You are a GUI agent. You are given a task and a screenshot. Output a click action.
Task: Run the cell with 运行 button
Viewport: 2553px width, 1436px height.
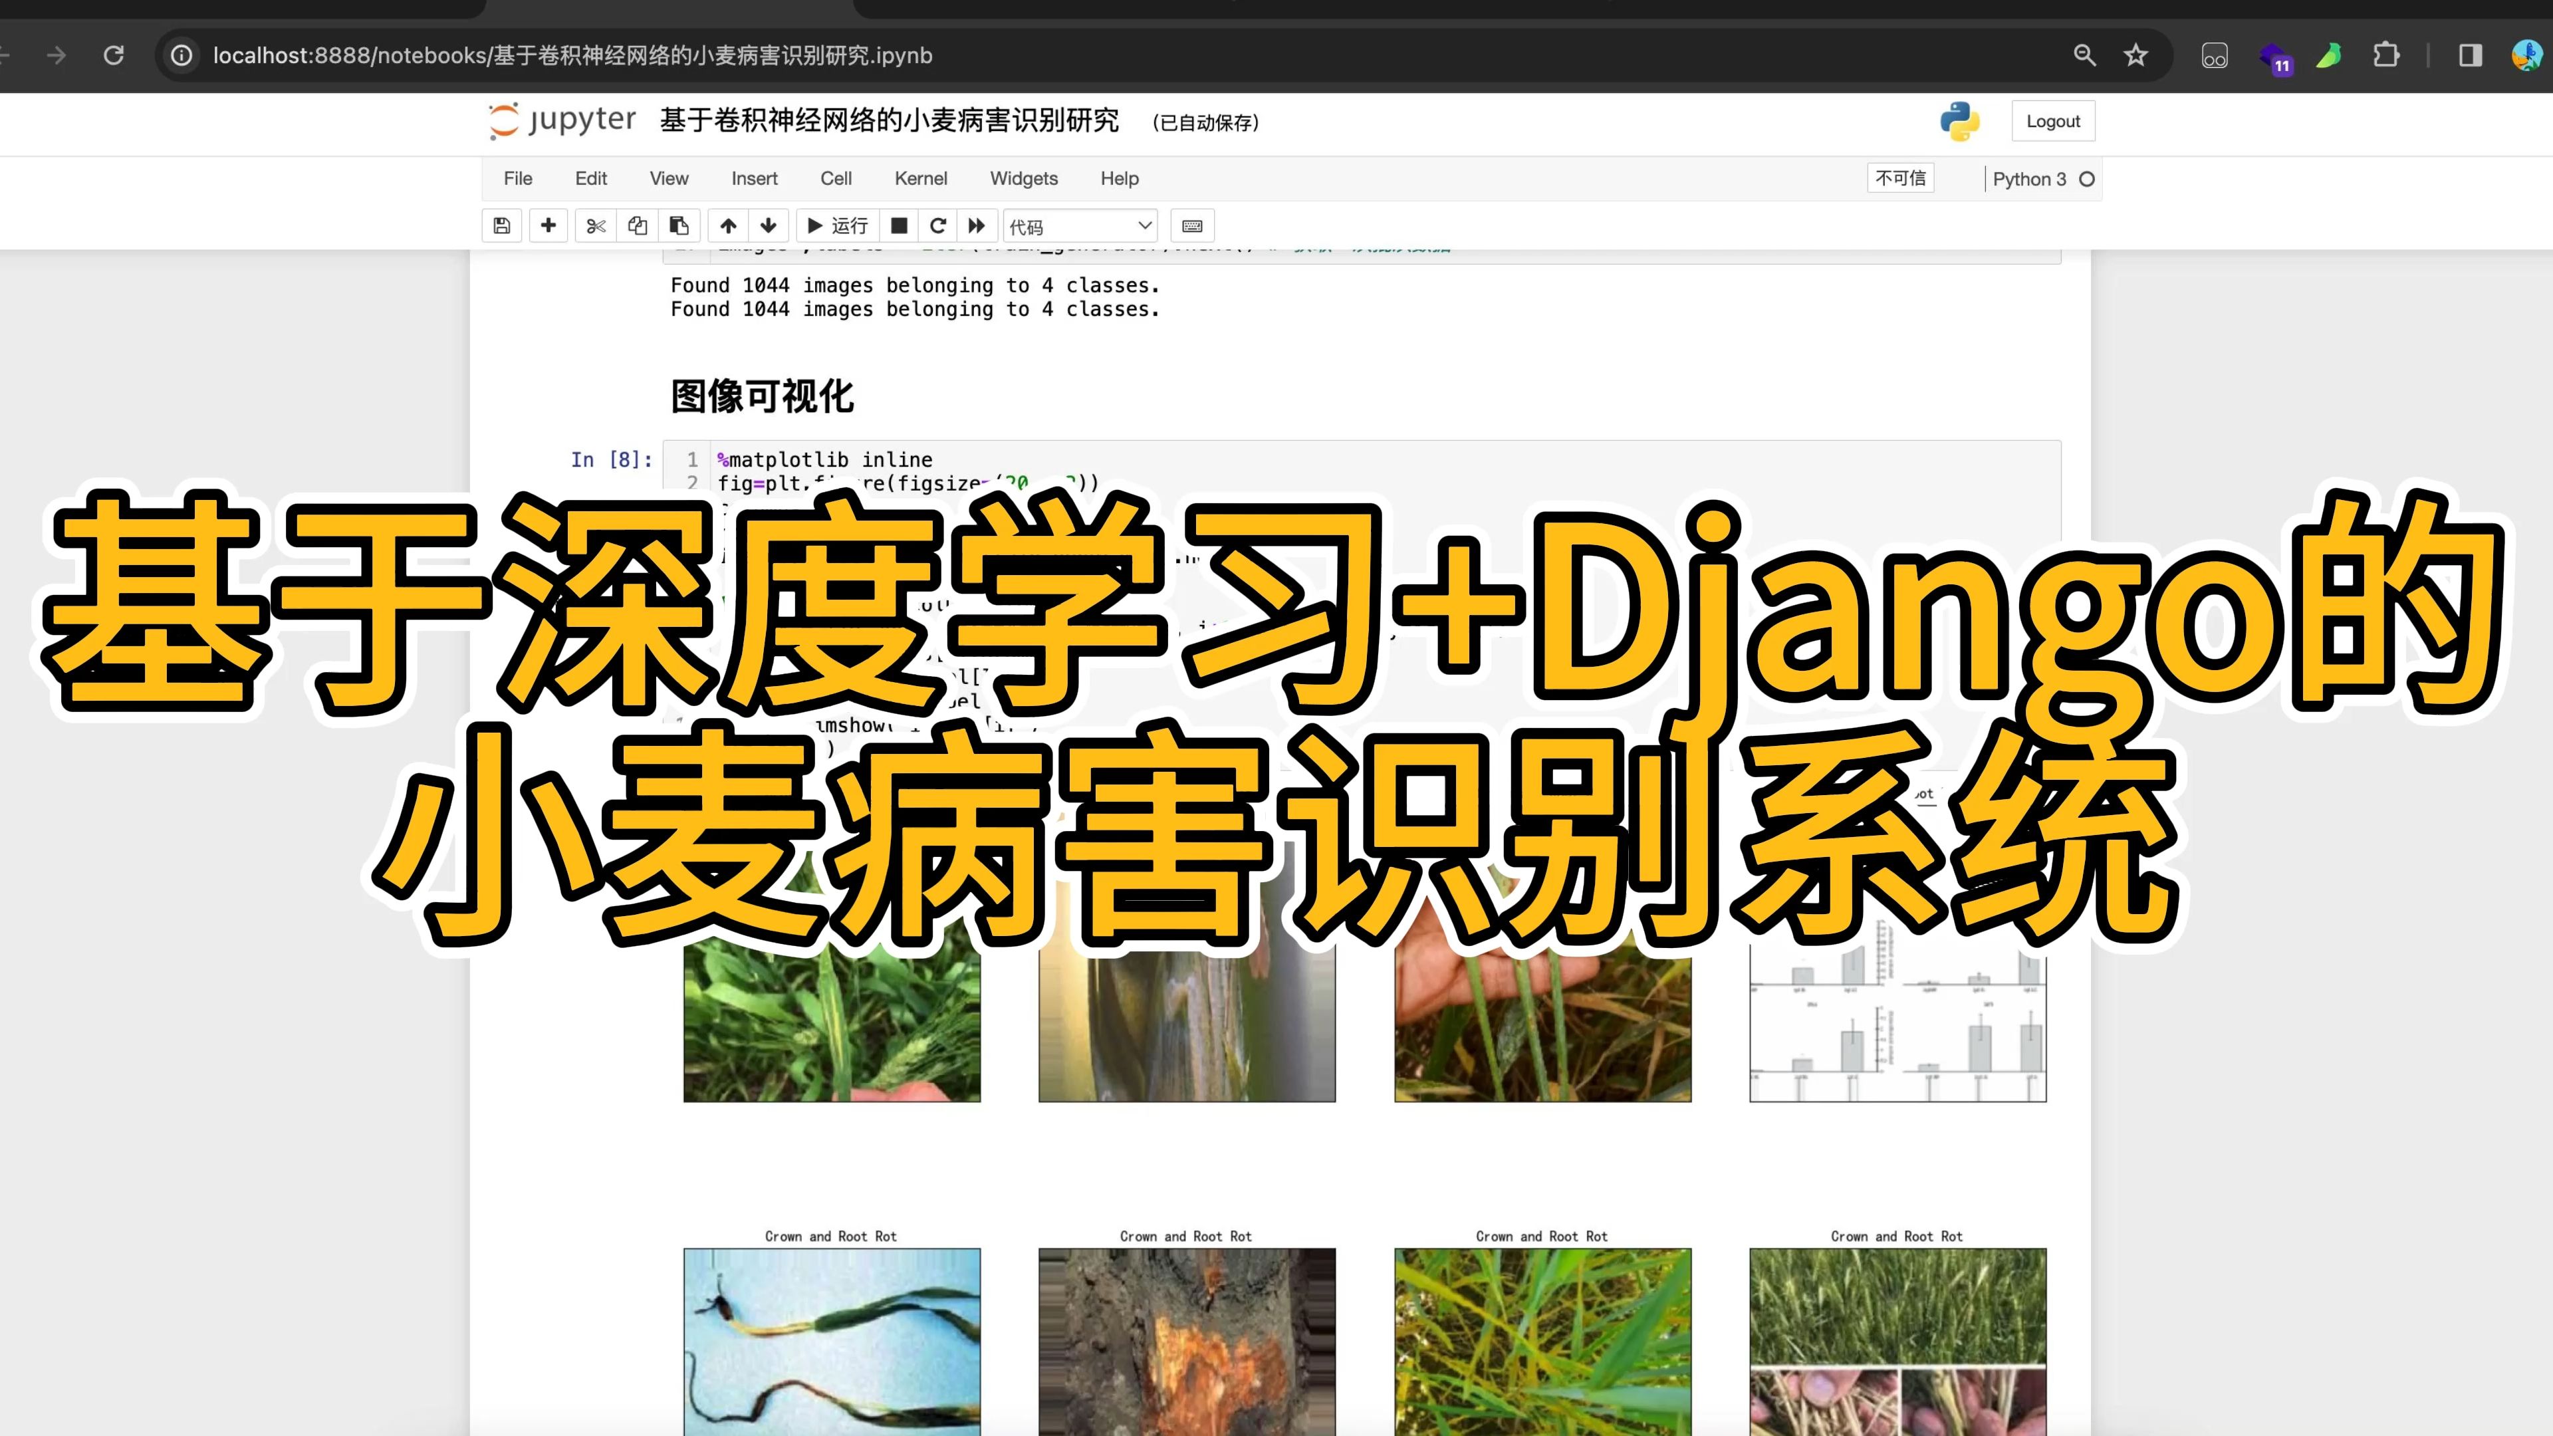838,226
